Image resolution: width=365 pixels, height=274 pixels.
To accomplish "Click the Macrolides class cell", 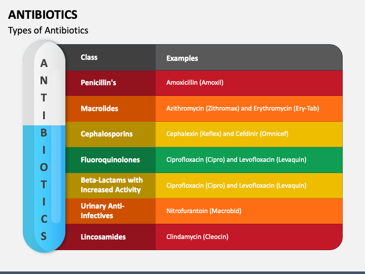I will [x=111, y=109].
